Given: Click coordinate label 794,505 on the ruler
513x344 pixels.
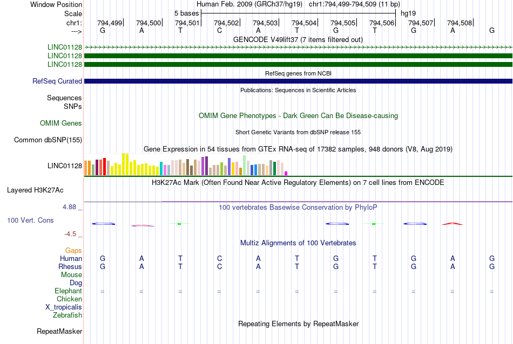Looking at the screenshot, I should (x=343, y=23).
